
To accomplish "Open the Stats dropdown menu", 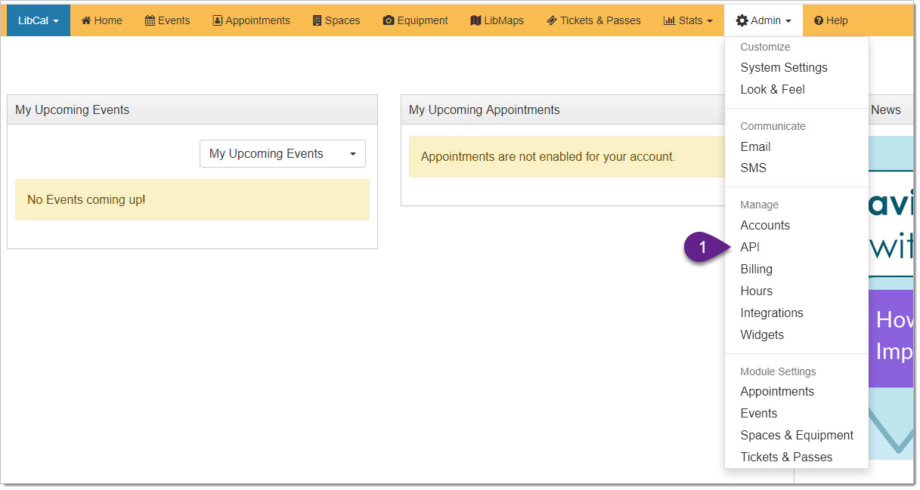I will 687,20.
